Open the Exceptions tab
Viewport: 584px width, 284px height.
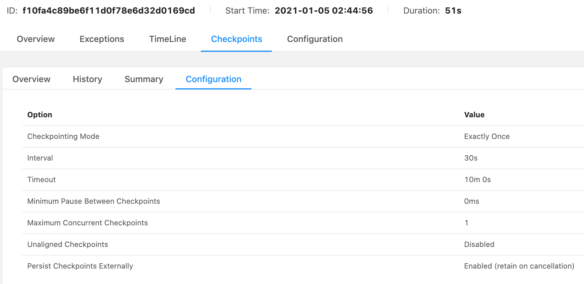[102, 39]
